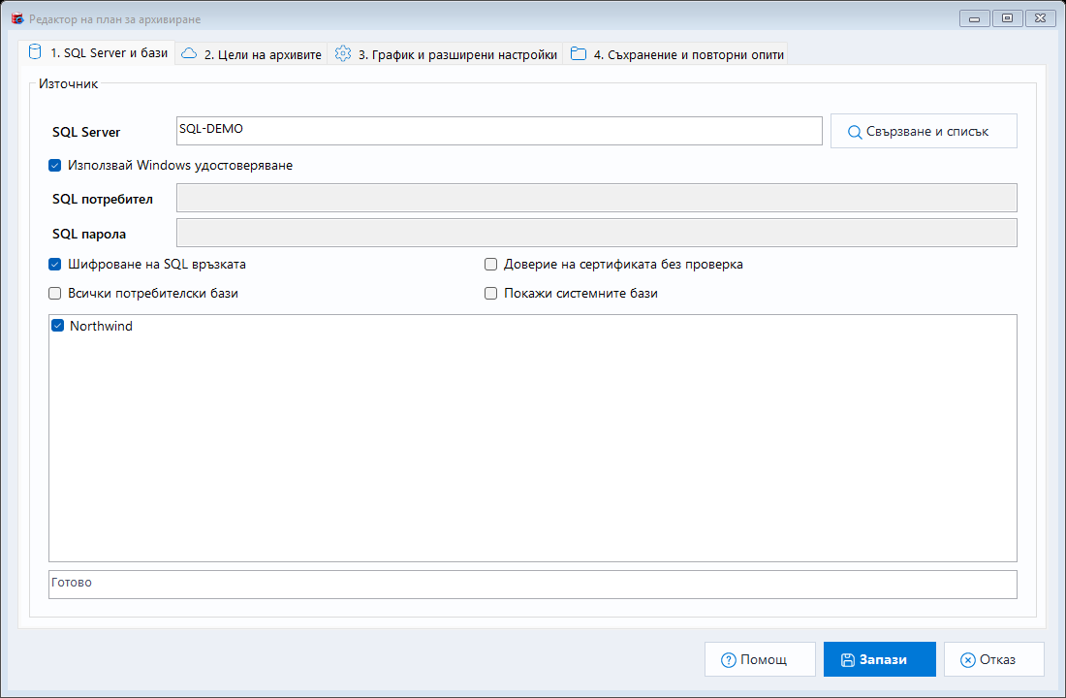Click the Свързване и списък button

[x=924, y=131]
